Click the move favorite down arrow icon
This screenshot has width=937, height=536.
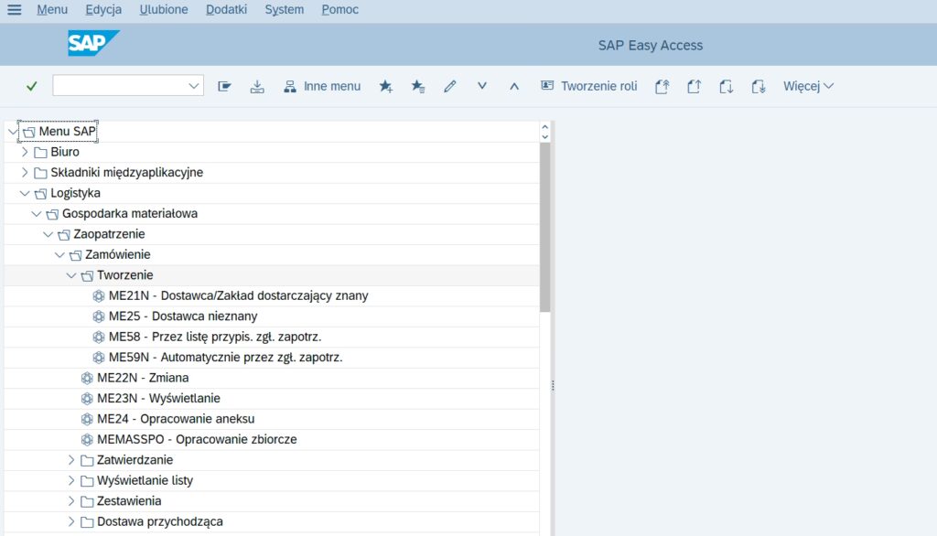pyautogui.click(x=482, y=86)
